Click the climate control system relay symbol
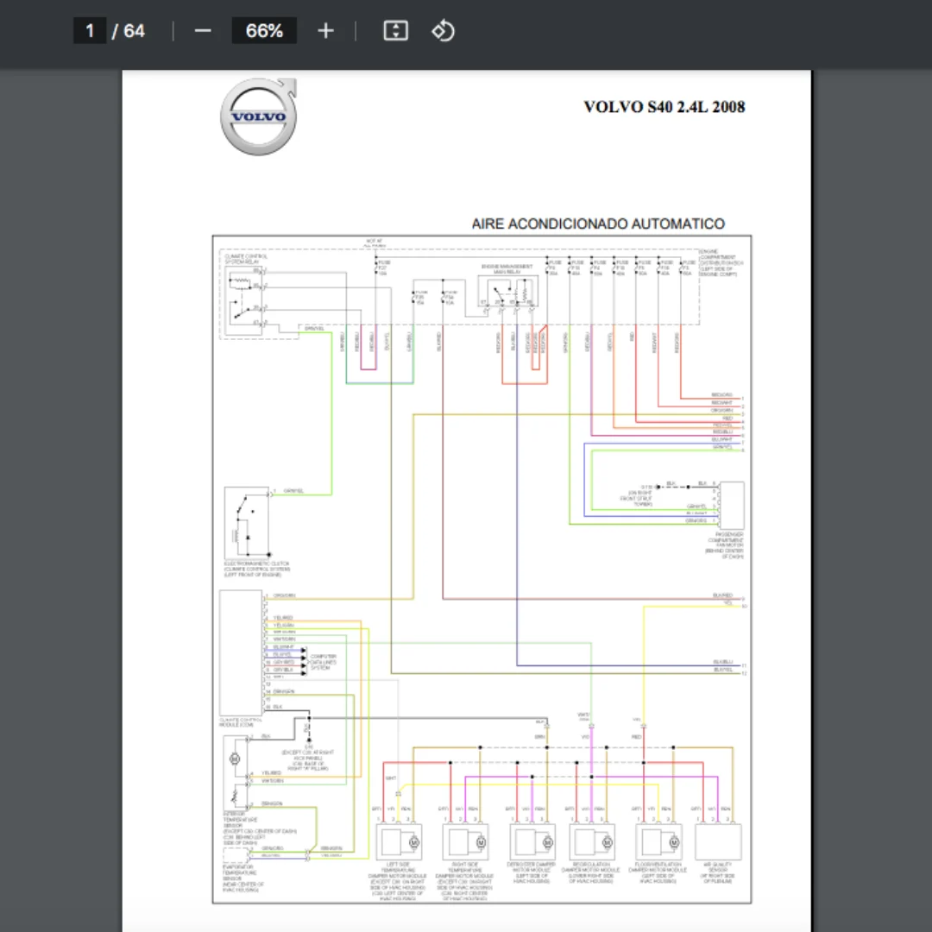 (x=243, y=300)
